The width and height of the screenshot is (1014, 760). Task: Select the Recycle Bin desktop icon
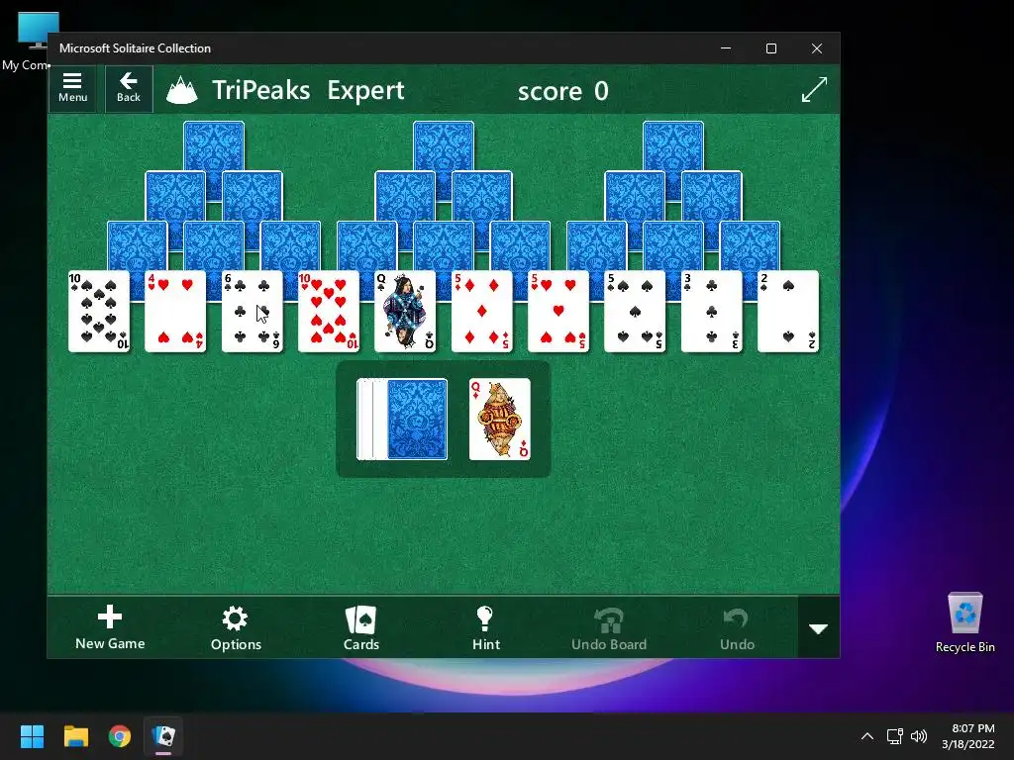tap(964, 623)
